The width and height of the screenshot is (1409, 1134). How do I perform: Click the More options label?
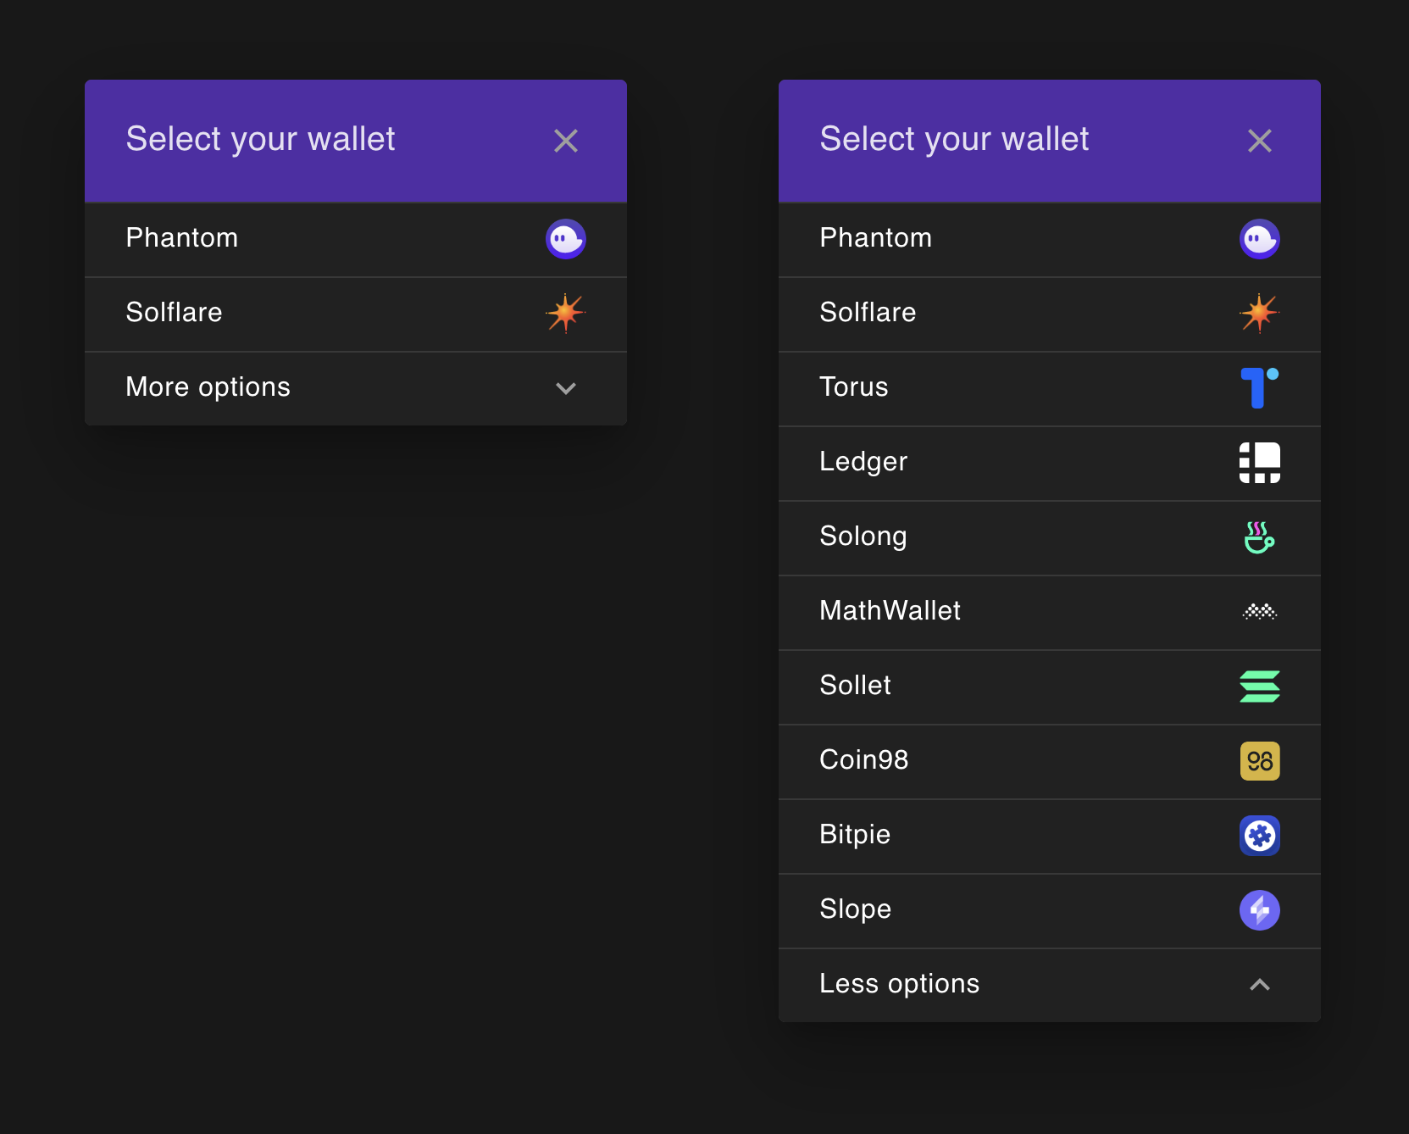click(208, 387)
